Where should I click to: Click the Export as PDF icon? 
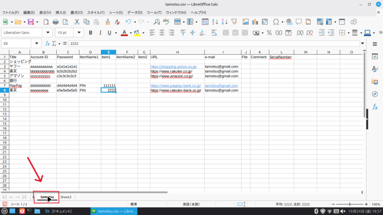click(x=46, y=22)
